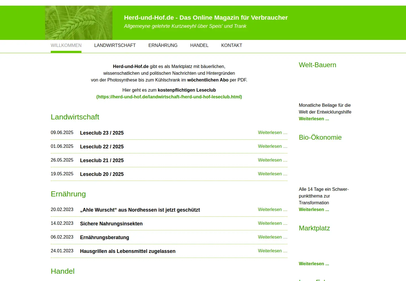Open article Leseclub 21 / 2025

(x=102, y=160)
